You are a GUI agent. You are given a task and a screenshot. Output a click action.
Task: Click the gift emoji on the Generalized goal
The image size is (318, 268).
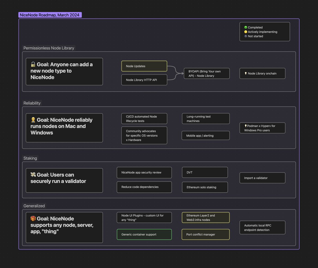(33, 219)
